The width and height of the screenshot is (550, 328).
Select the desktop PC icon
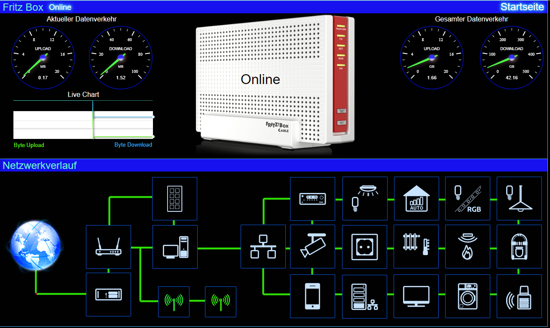point(175,247)
